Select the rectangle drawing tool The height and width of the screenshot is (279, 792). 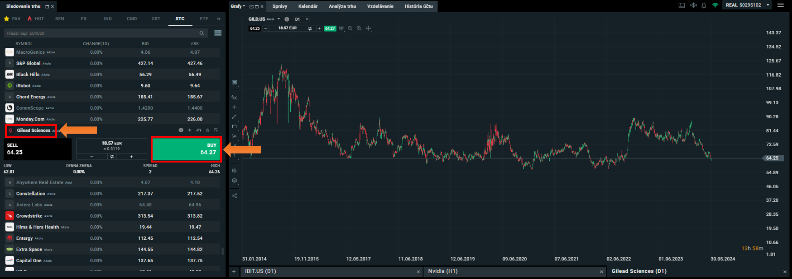coord(234,127)
